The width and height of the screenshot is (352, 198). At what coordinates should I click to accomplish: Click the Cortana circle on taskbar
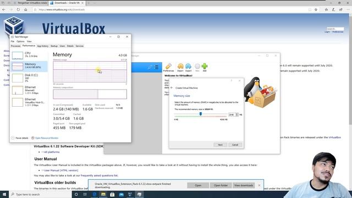pos(76,194)
